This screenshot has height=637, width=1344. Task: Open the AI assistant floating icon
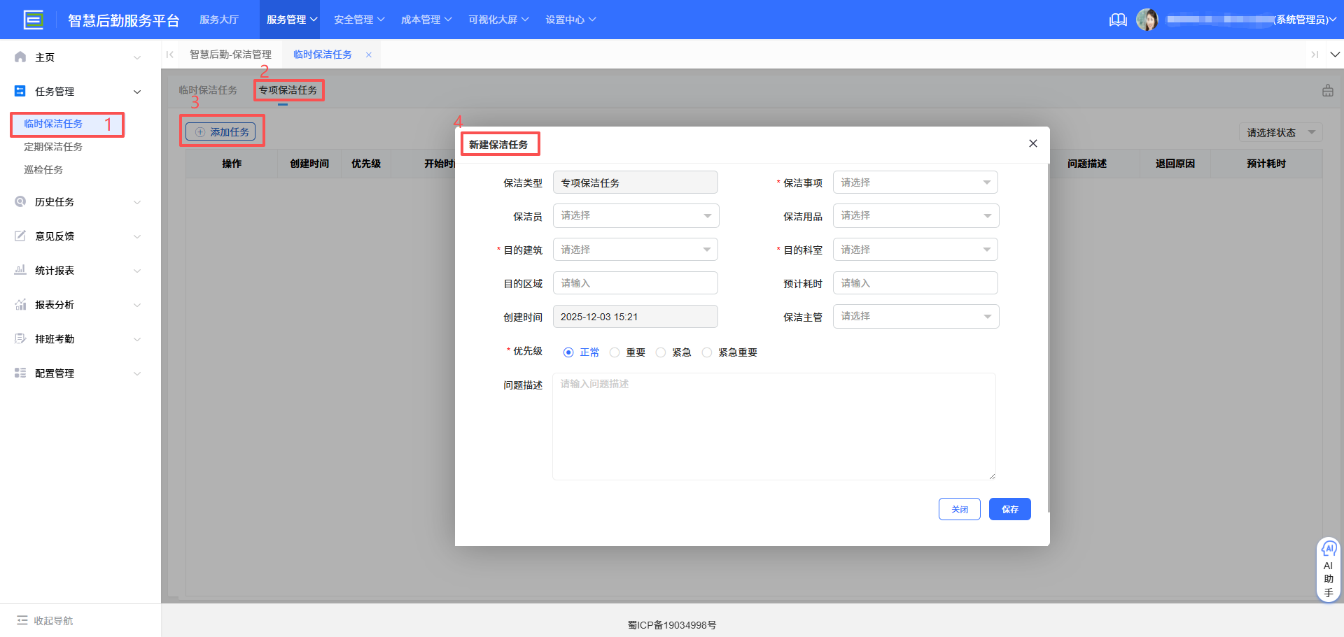click(x=1328, y=550)
